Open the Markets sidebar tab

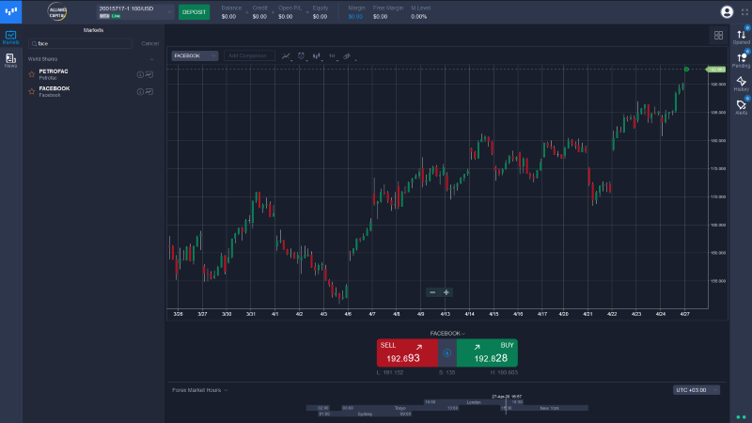click(10, 37)
